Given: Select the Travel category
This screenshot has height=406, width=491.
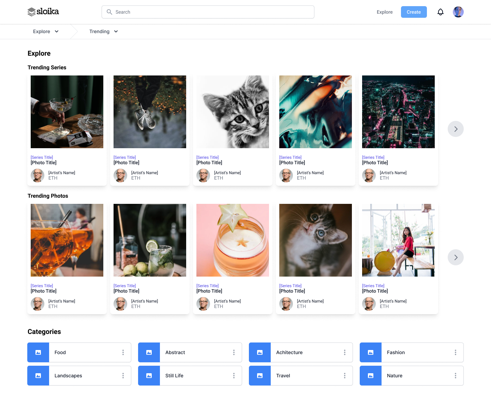Looking at the screenshot, I should [x=301, y=376].
